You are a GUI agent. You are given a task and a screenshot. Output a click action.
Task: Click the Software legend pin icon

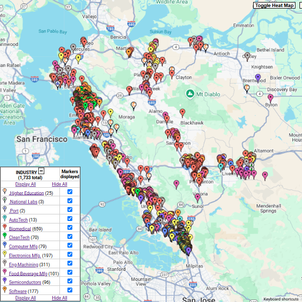coord(5,290)
